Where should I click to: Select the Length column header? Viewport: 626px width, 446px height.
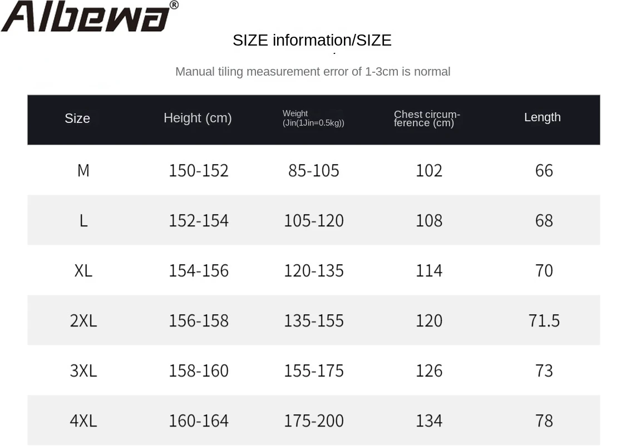coord(543,117)
